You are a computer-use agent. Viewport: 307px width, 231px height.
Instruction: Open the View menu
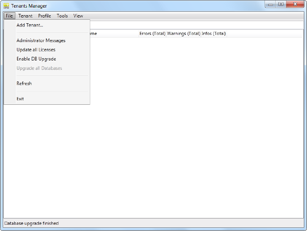tap(78, 16)
